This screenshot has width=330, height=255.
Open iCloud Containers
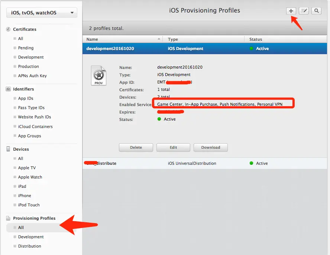35,127
